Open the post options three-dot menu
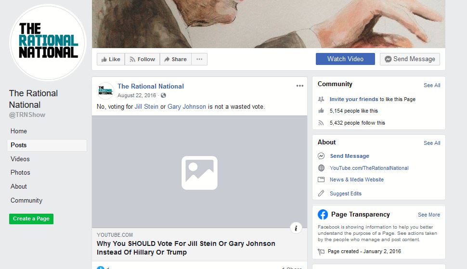 [299, 86]
